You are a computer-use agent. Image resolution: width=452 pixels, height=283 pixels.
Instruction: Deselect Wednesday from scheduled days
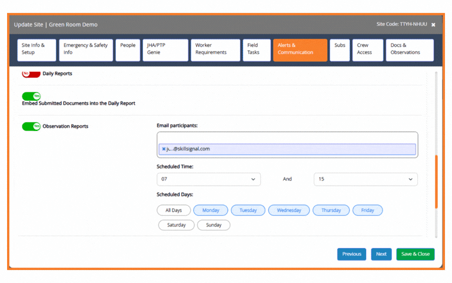coord(289,210)
